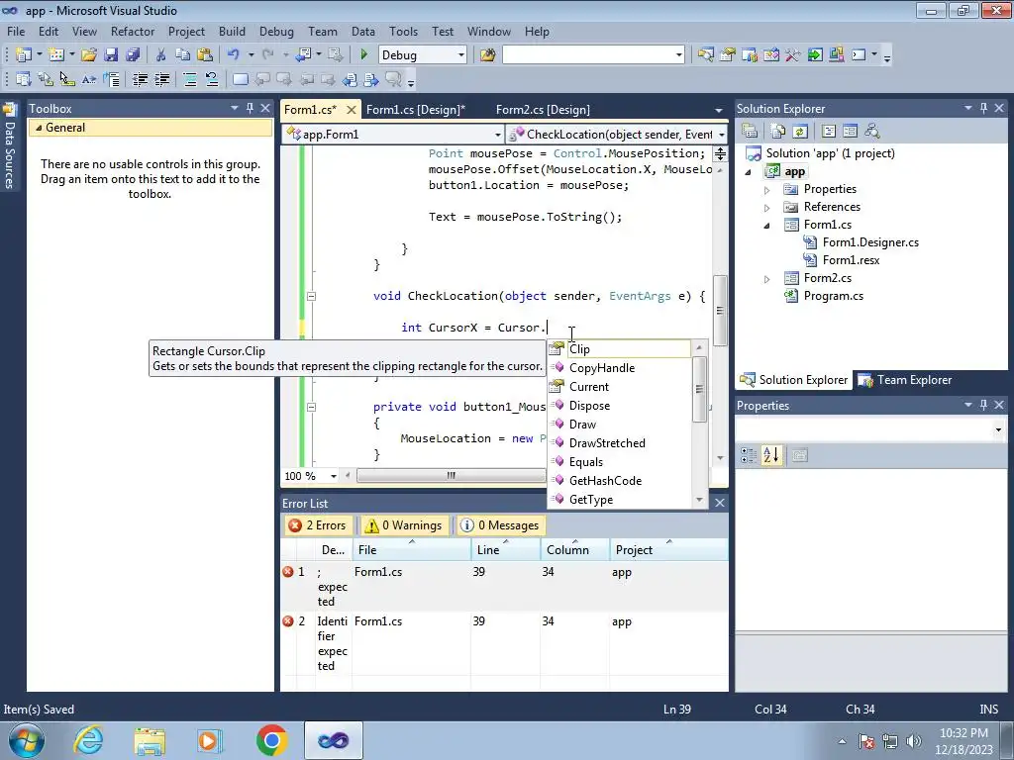Expand the Properties node in Solution Explorer
Viewport: 1014px width, 760px height.
click(x=767, y=190)
